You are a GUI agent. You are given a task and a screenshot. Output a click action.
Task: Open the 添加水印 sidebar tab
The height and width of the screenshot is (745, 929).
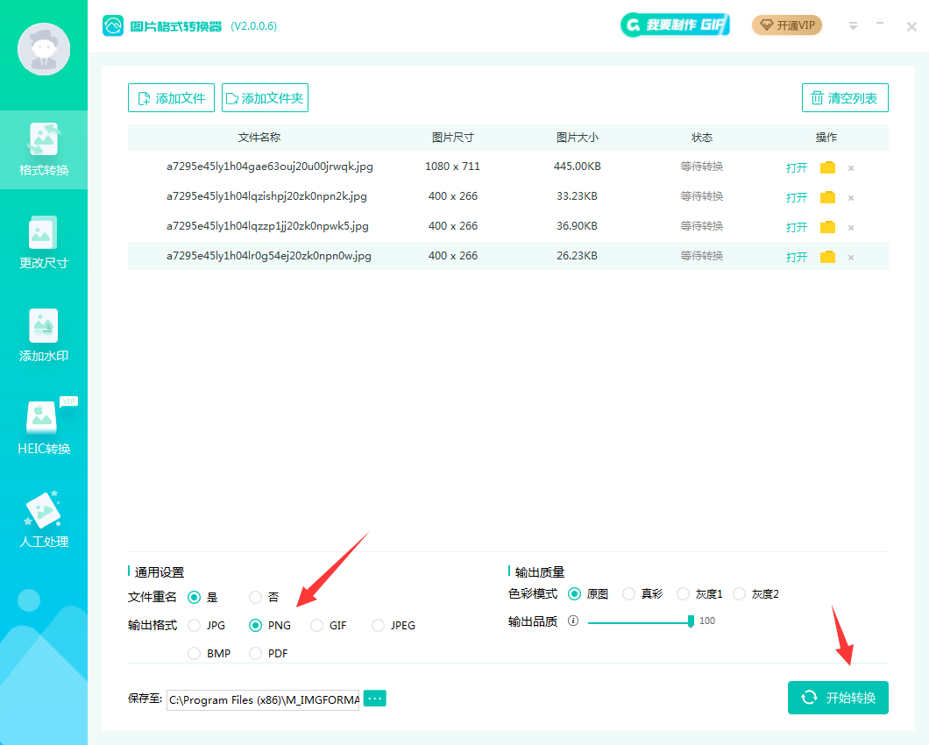[x=44, y=336]
